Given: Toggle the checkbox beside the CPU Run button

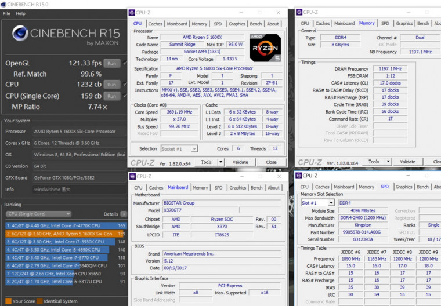Looking at the screenshot, I should tap(125, 85).
